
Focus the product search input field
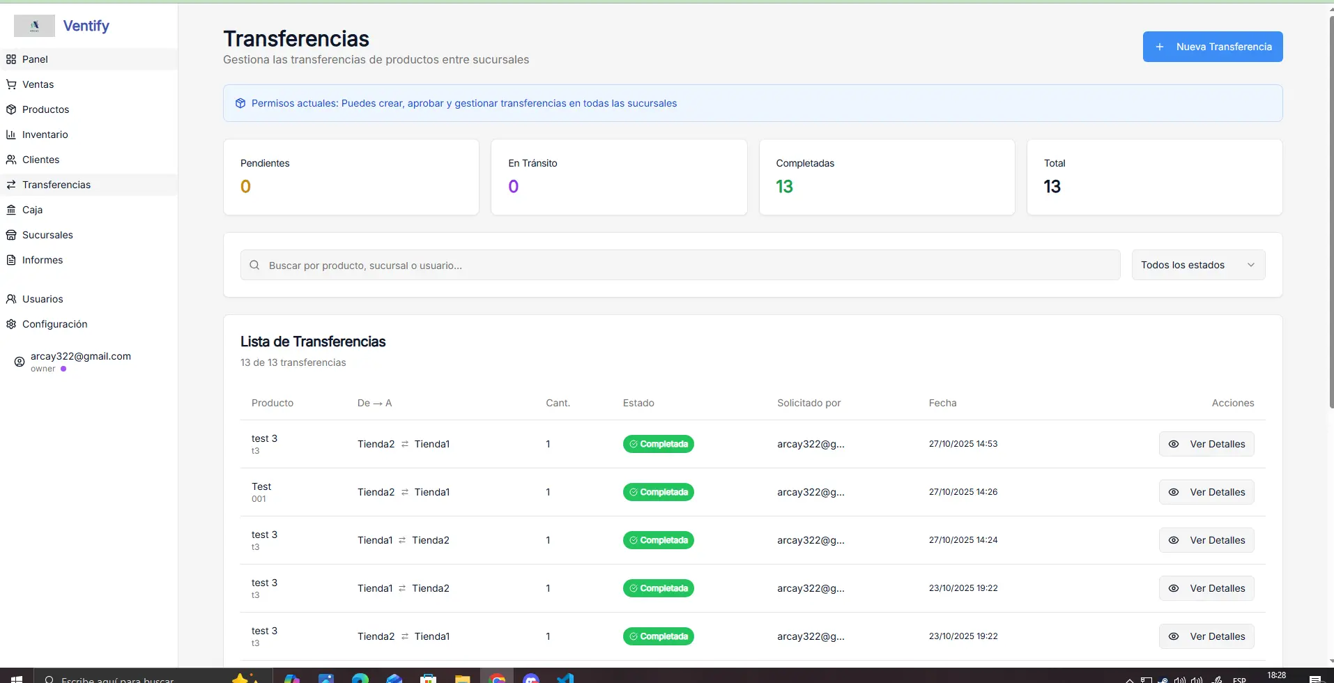680,266
